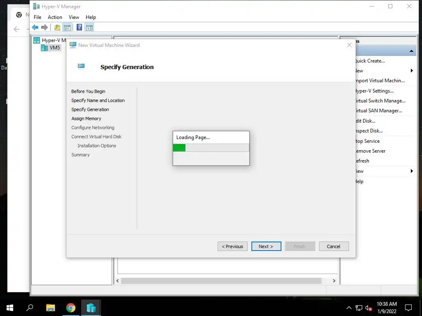Toggle the Show/Hide Console Tree toolbar icon
Screen dimensions: 422x316
point(67,27)
